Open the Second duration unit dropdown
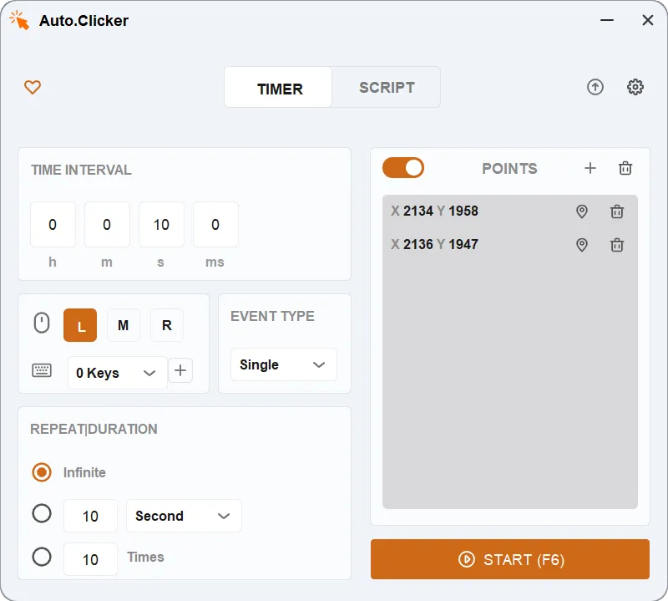Screen dimensions: 668x601 (x=184, y=516)
